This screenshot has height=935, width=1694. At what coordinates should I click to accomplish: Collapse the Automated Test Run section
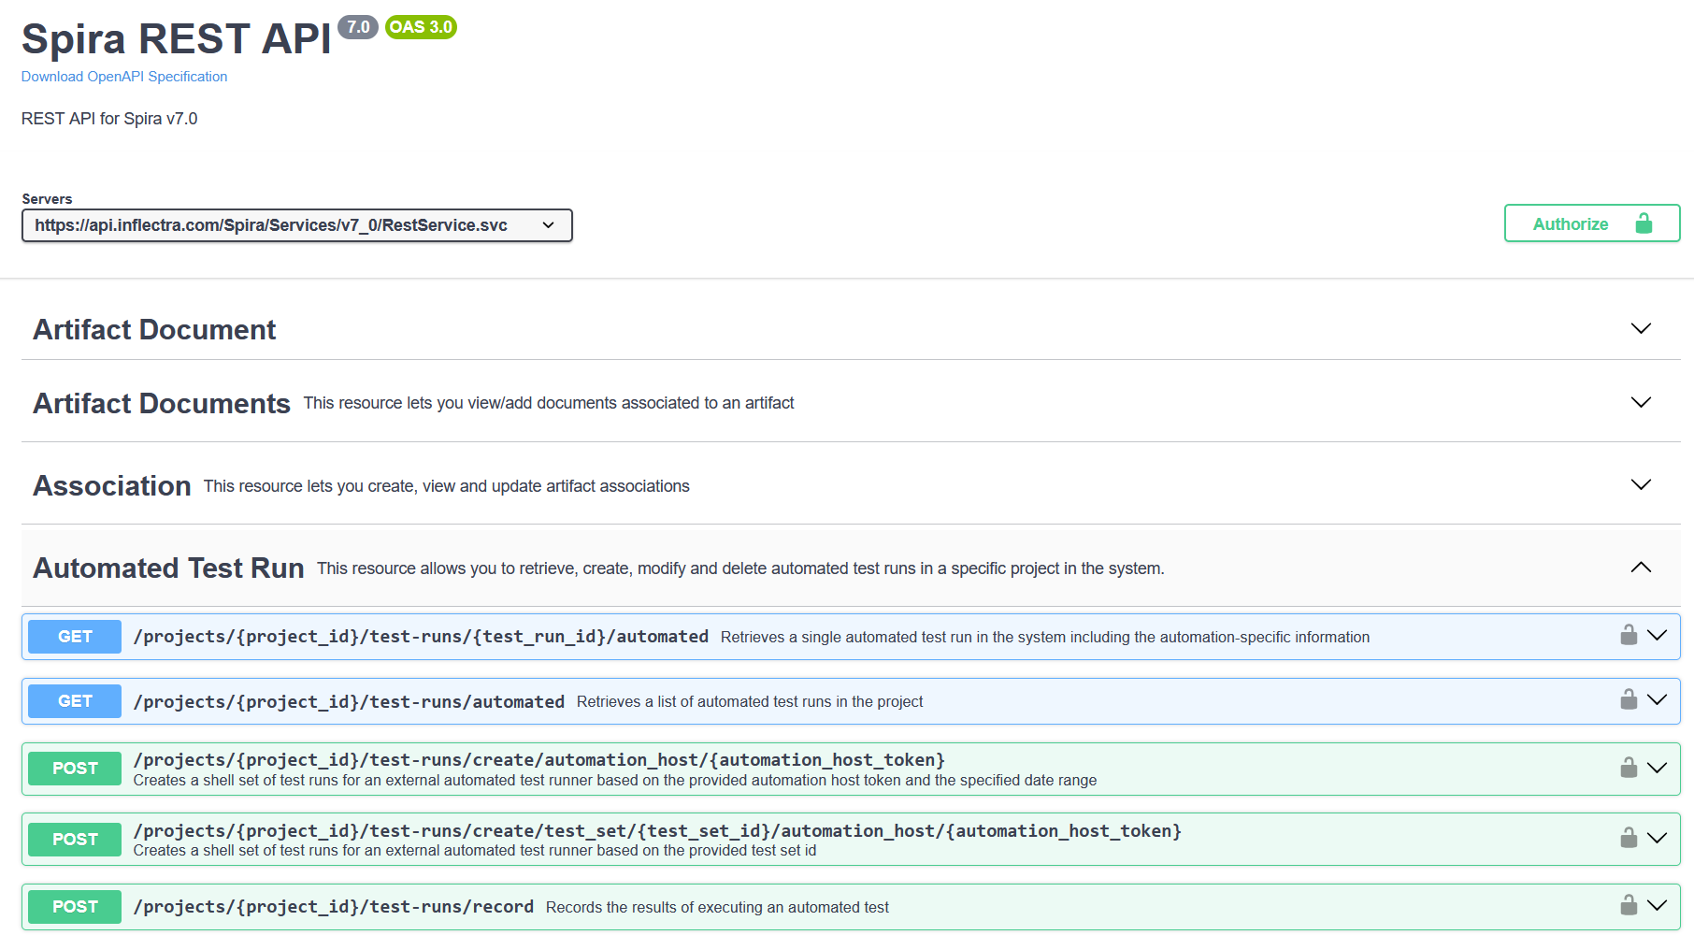[1641, 568]
